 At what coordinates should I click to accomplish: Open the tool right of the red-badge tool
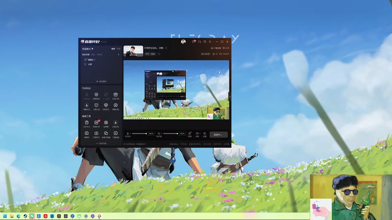click(106, 124)
